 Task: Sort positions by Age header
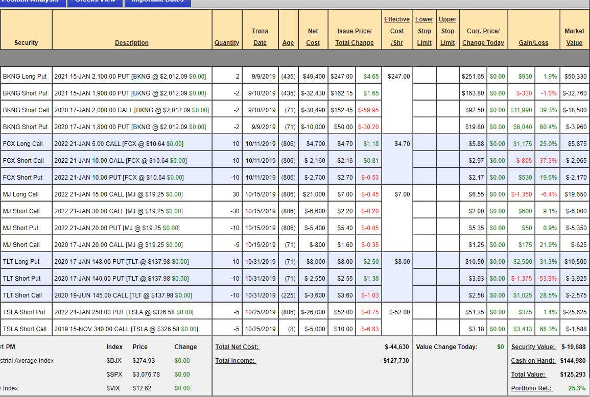[x=288, y=43]
